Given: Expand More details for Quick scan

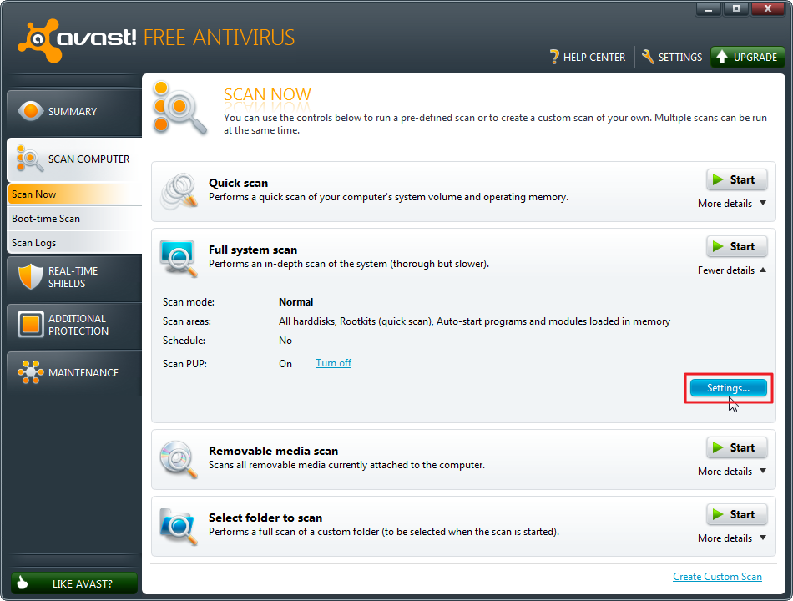Looking at the screenshot, I should tap(732, 204).
